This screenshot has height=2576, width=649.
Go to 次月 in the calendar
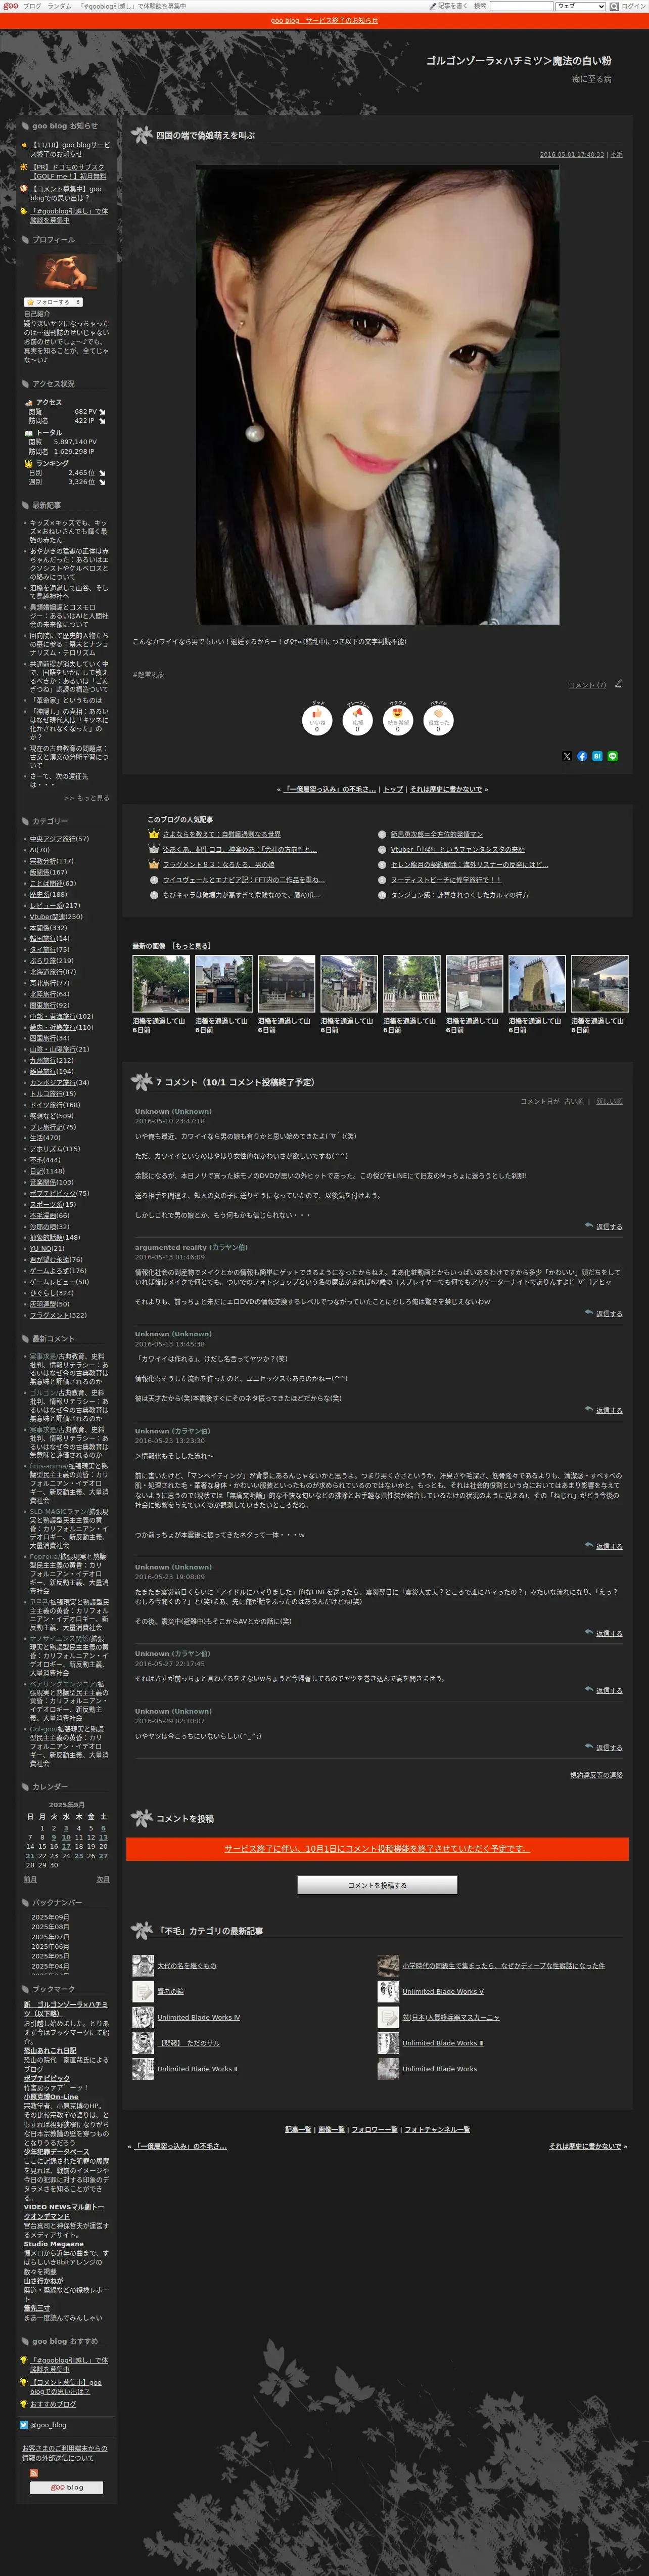coord(103,1879)
